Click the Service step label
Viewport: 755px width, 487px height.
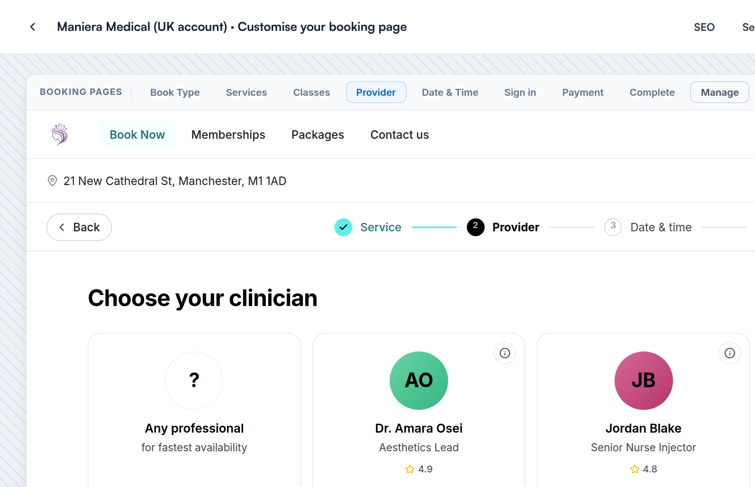381,227
